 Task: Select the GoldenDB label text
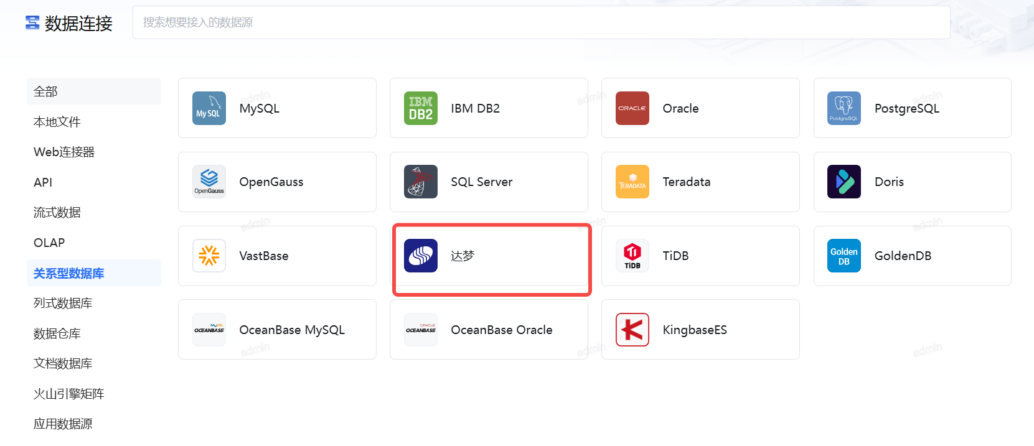903,256
